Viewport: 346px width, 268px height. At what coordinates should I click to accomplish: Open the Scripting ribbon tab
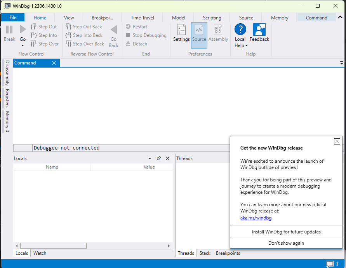click(212, 17)
